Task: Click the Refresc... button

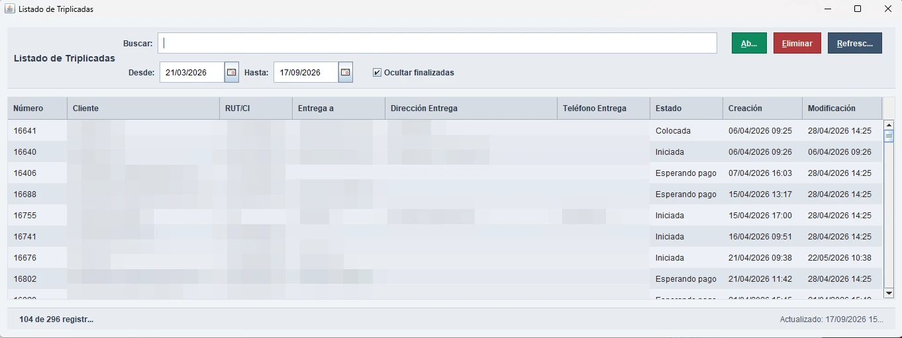Action: pyautogui.click(x=855, y=43)
